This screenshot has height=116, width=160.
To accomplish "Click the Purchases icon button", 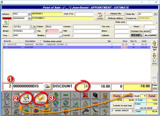I will (x=100, y=16).
